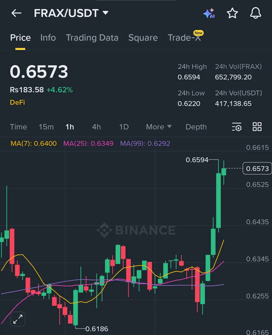272x335 pixels.
Task: Set a price alert bell
Action: point(255,13)
